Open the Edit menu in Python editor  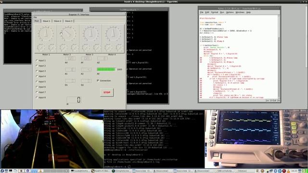pyautogui.click(x=207, y=12)
